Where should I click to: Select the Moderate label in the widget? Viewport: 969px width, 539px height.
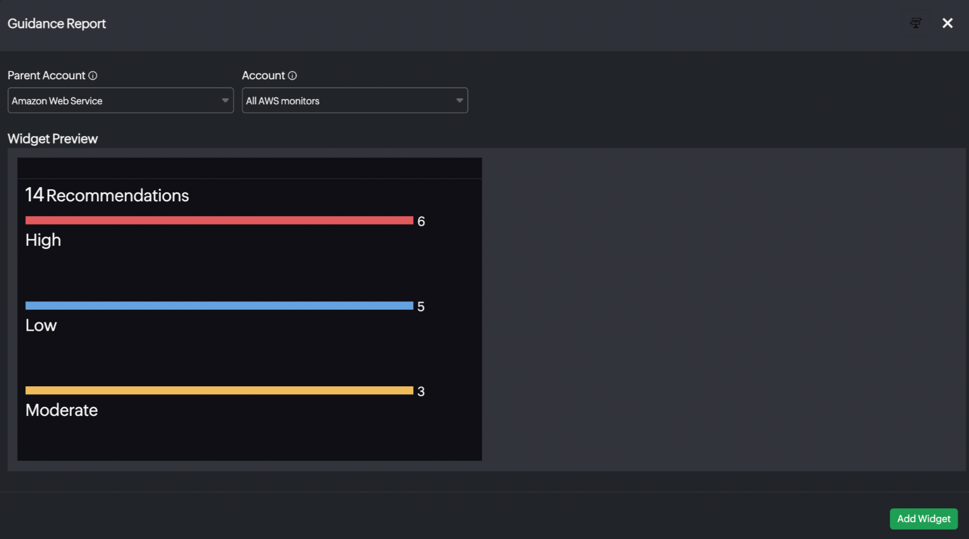click(x=62, y=410)
